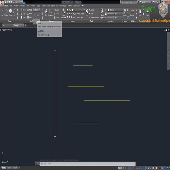Toggle grid display in status bar

(123, 168)
